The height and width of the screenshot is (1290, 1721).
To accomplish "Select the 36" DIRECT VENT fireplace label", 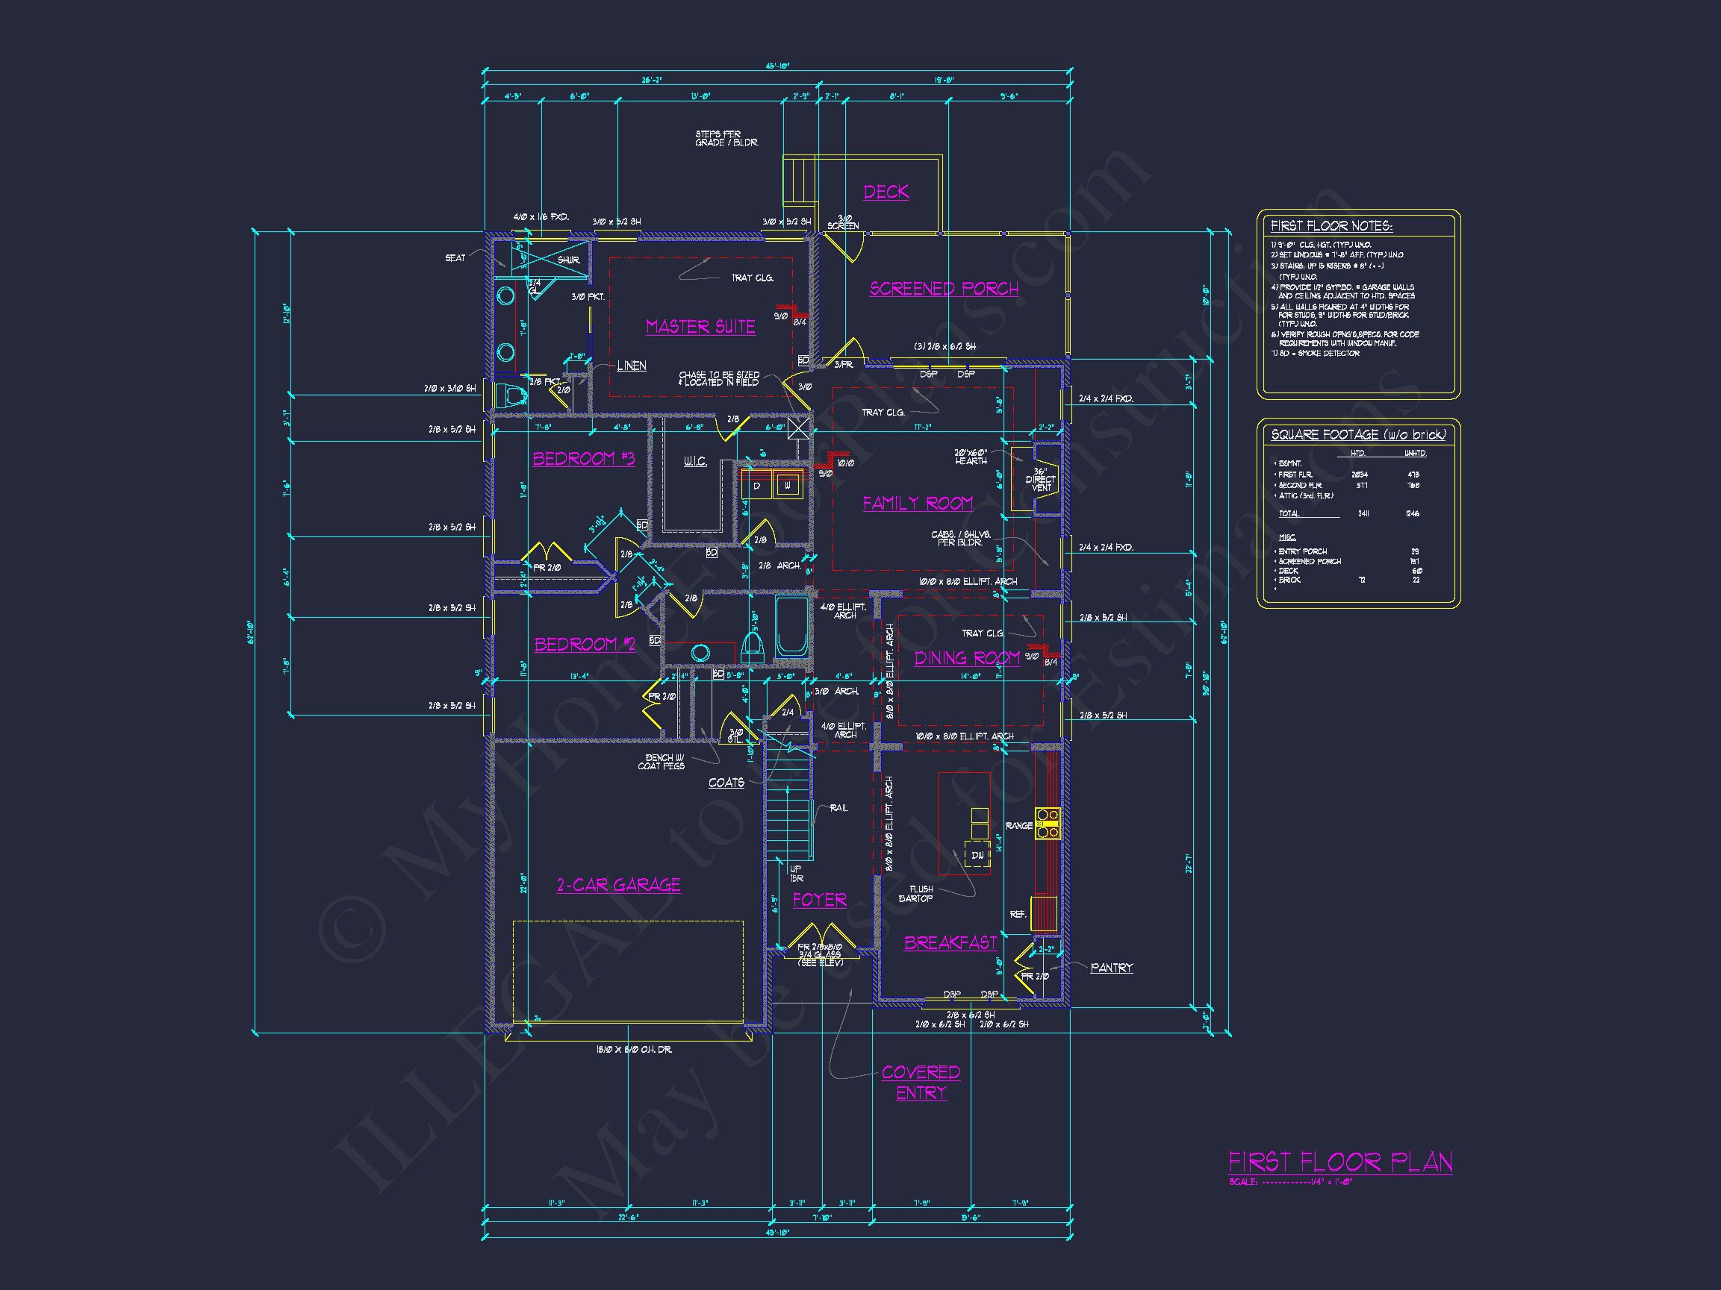I will click(x=1040, y=480).
